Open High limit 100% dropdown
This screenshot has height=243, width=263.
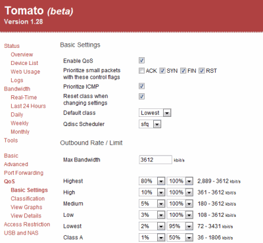(x=180, y=192)
